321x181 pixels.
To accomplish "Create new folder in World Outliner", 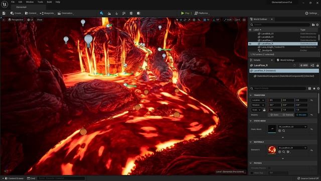I will 313,25.
